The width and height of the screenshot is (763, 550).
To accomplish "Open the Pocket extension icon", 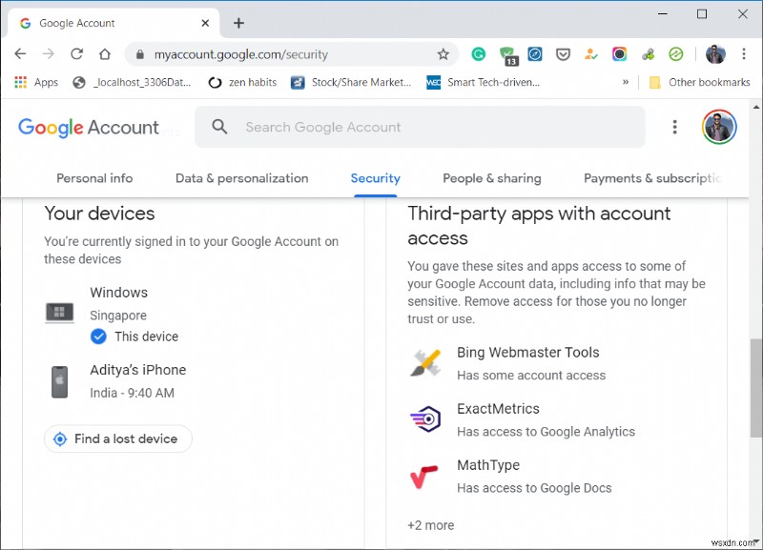I will coord(563,54).
